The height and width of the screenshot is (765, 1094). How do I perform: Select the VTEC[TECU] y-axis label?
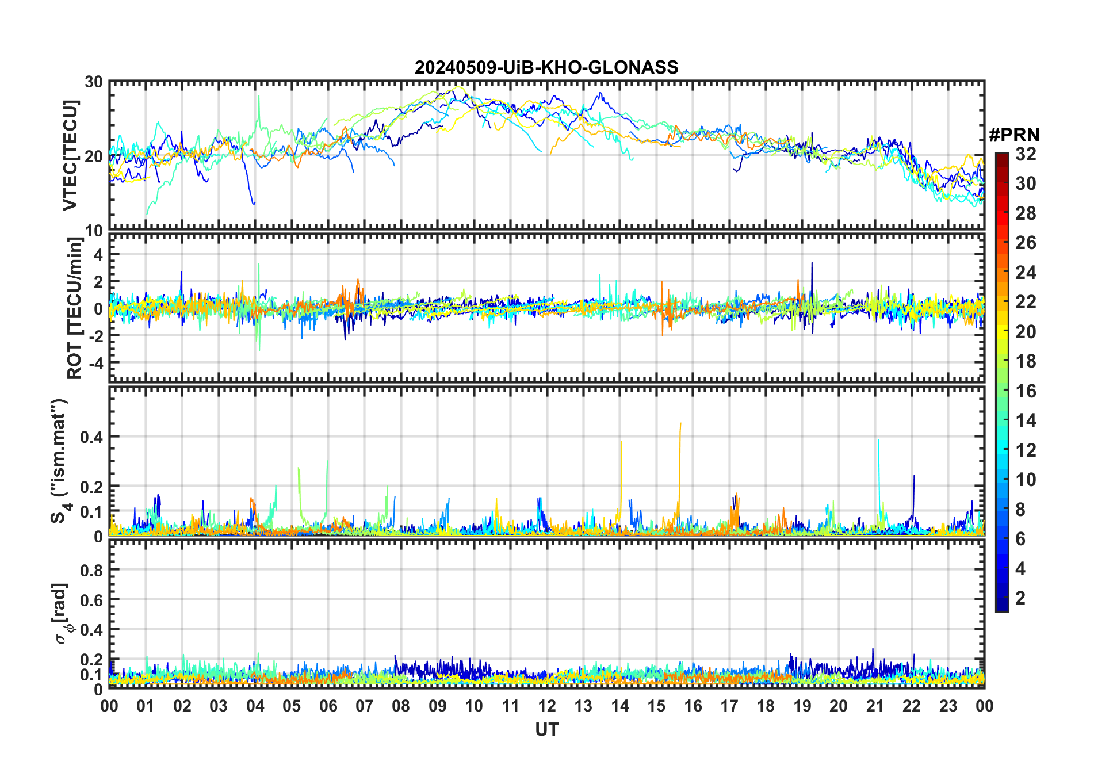pos(70,155)
